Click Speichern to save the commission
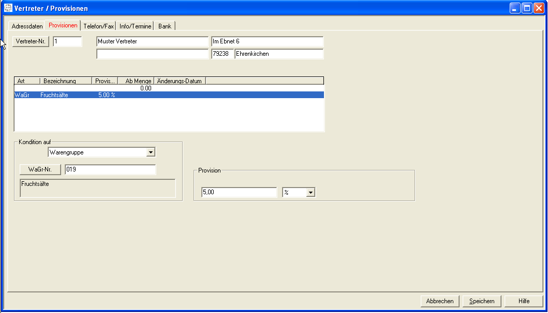Screen dimensions: 548x313 coord(482,301)
